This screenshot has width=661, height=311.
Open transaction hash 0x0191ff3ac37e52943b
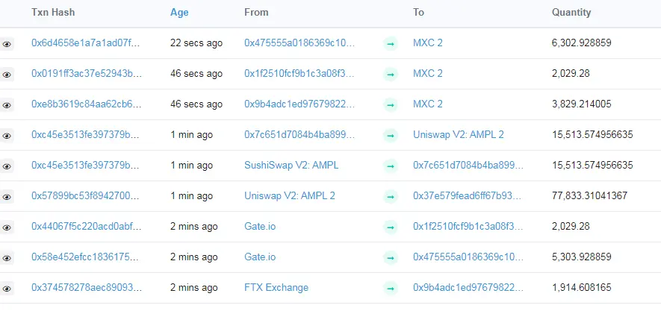click(87, 73)
